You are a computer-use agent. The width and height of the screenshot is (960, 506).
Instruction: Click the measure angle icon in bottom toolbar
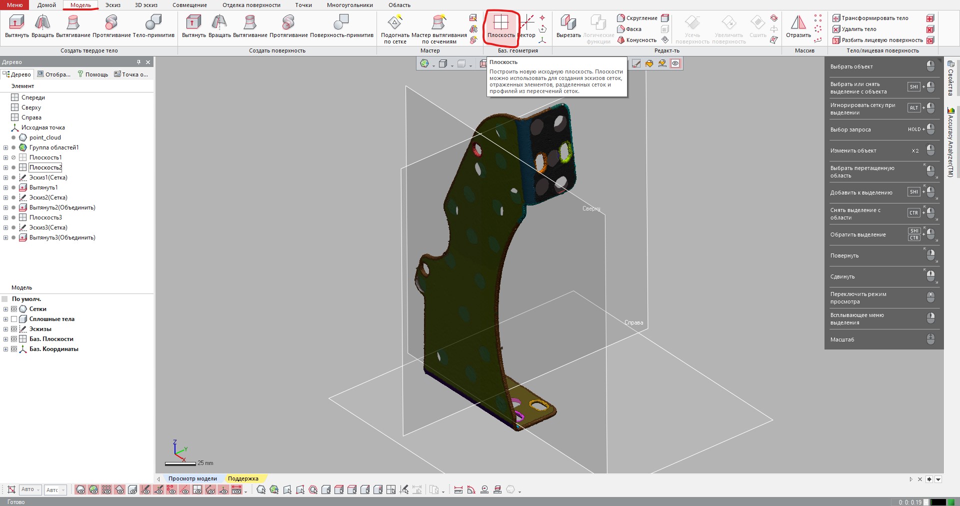point(471,490)
